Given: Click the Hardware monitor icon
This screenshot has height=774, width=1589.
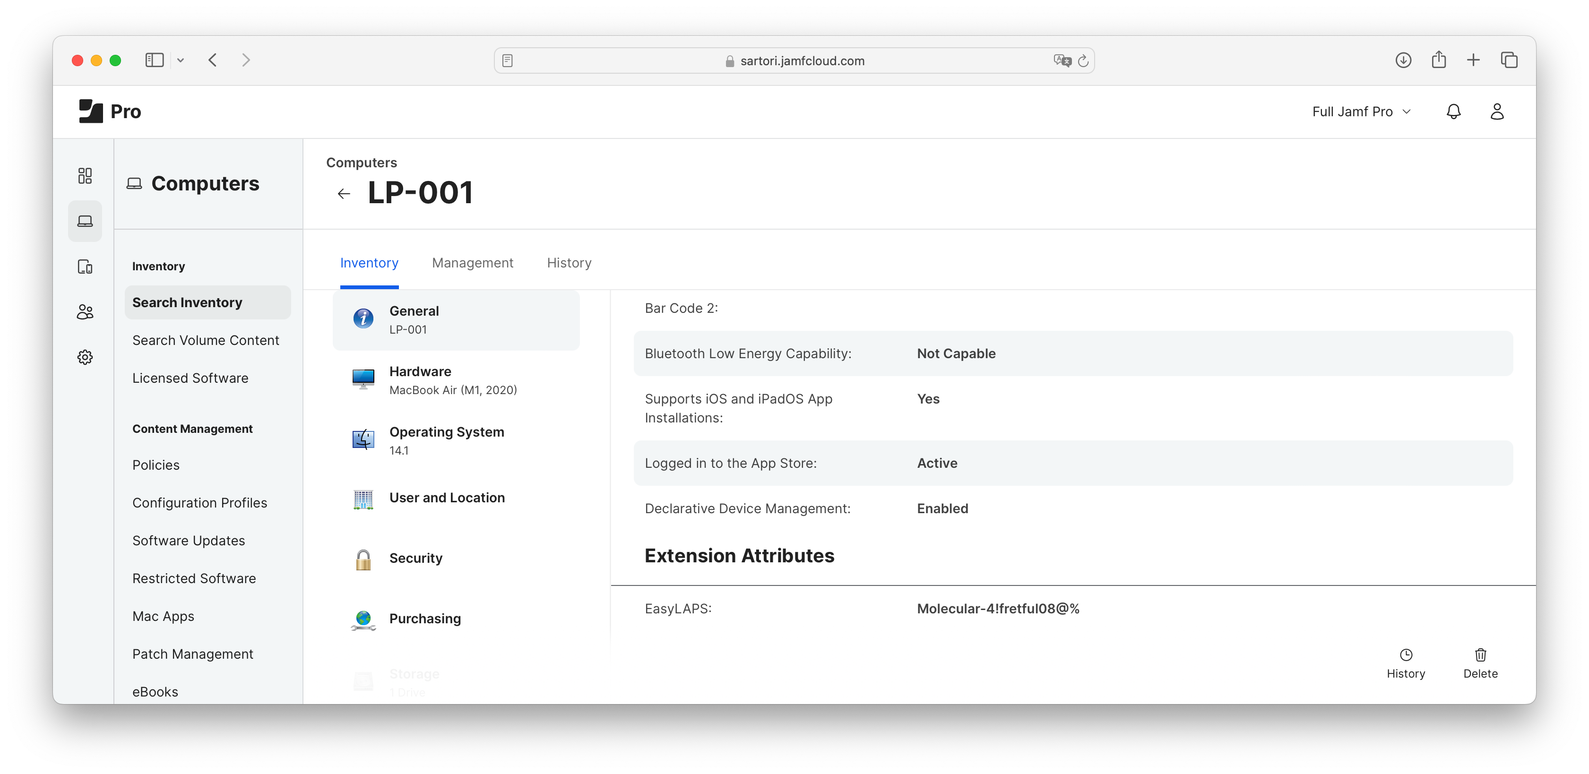Looking at the screenshot, I should point(363,378).
